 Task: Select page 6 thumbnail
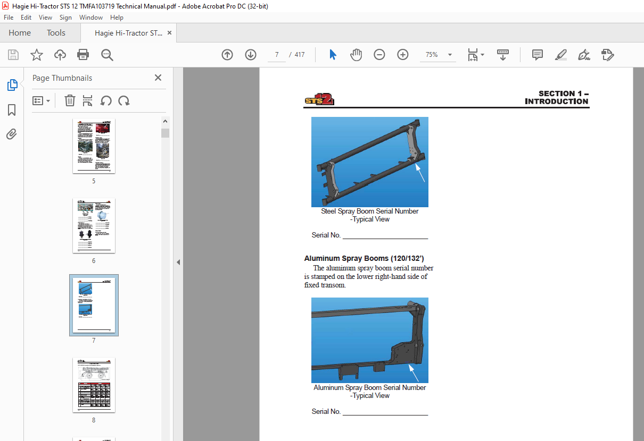94,226
